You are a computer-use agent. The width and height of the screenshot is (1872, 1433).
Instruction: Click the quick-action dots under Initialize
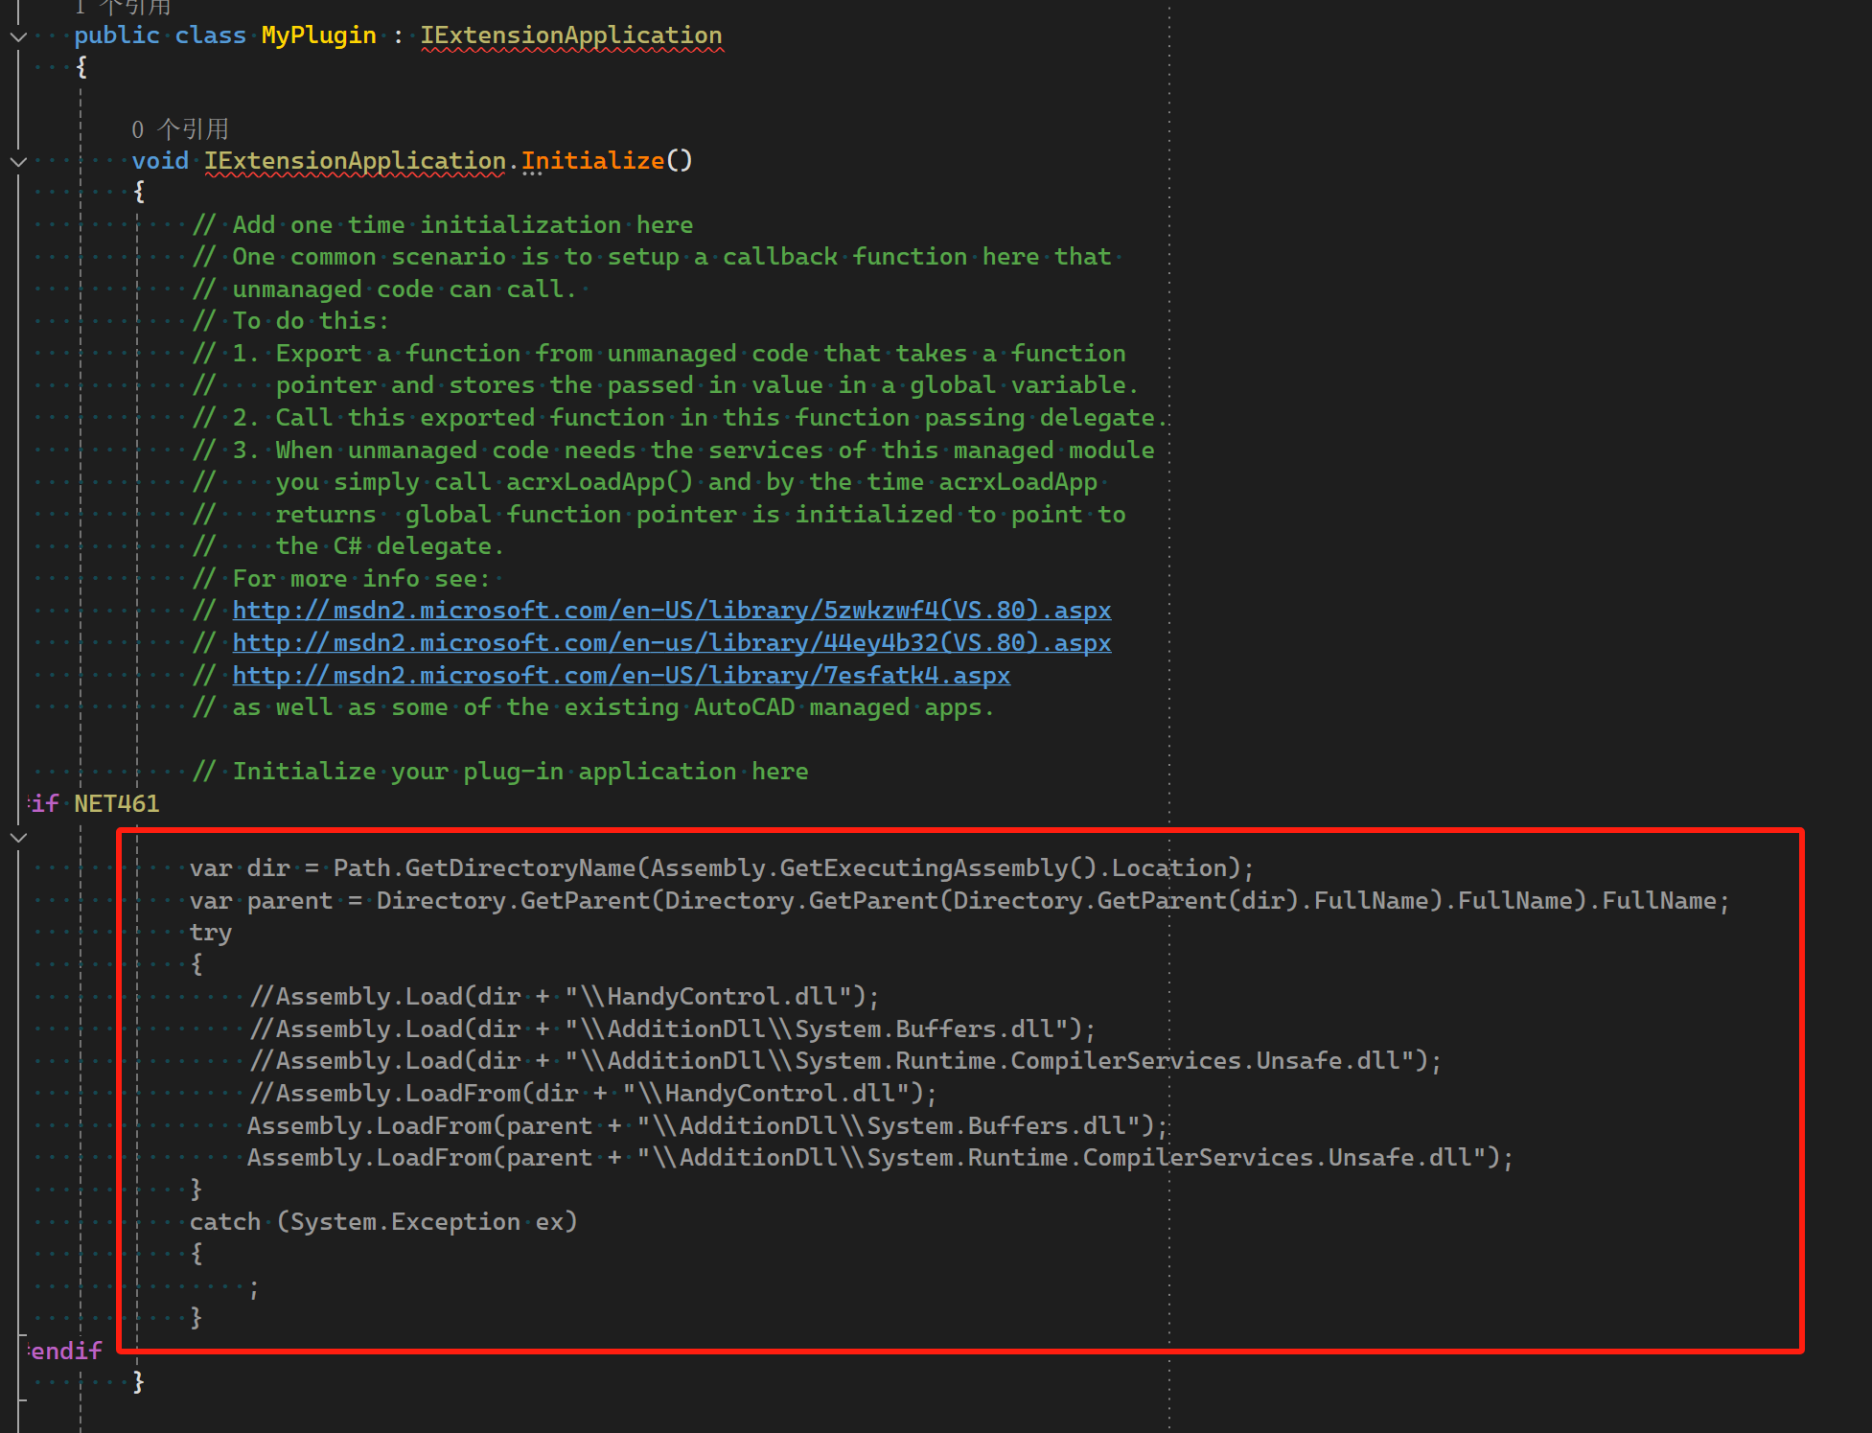[532, 174]
